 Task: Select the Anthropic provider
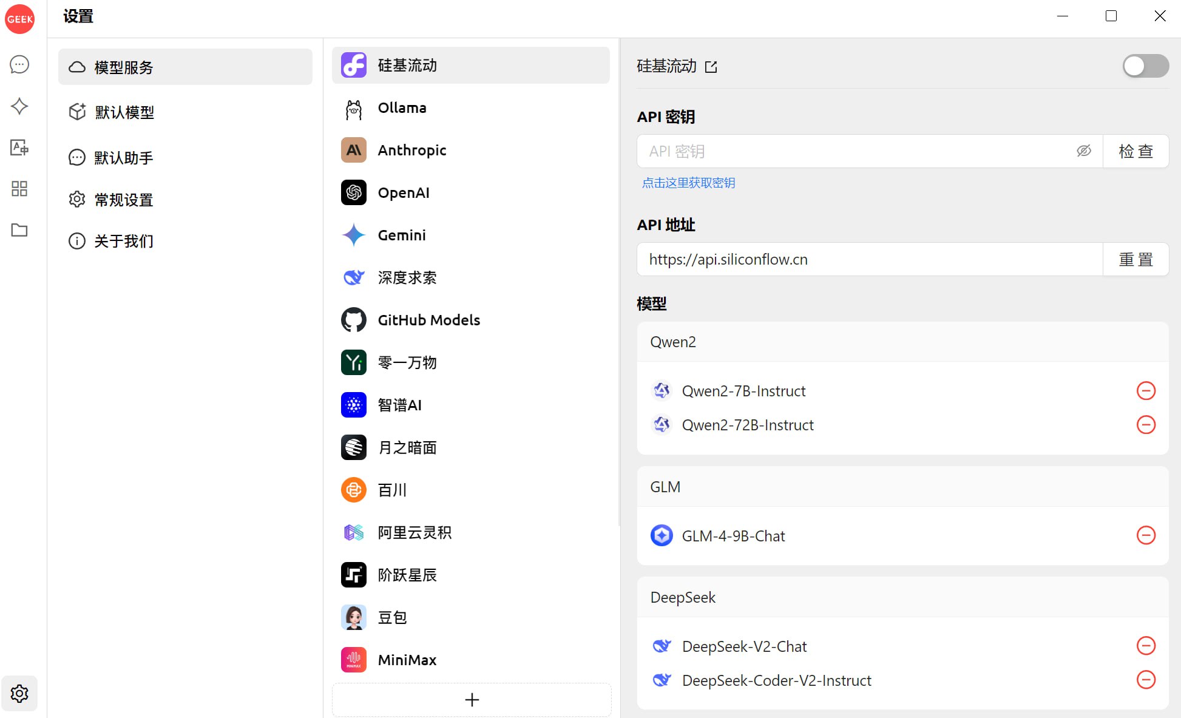[x=471, y=151]
